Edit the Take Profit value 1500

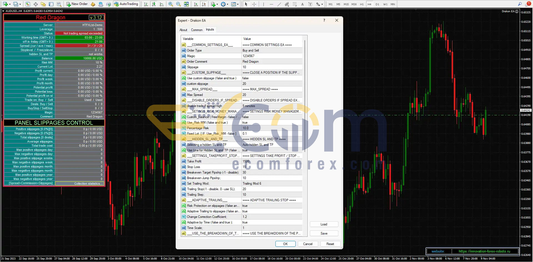272,161
